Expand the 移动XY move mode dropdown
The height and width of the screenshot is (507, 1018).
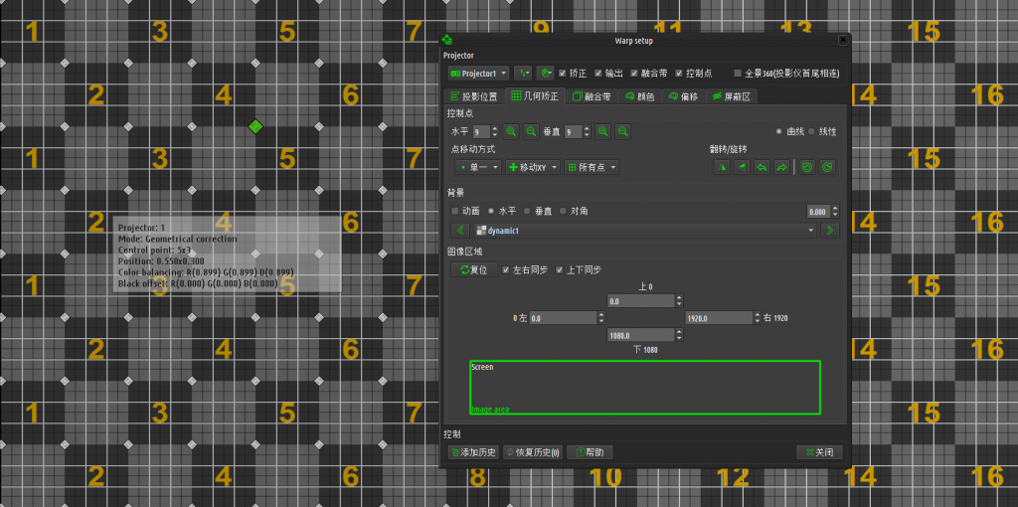tap(533, 167)
